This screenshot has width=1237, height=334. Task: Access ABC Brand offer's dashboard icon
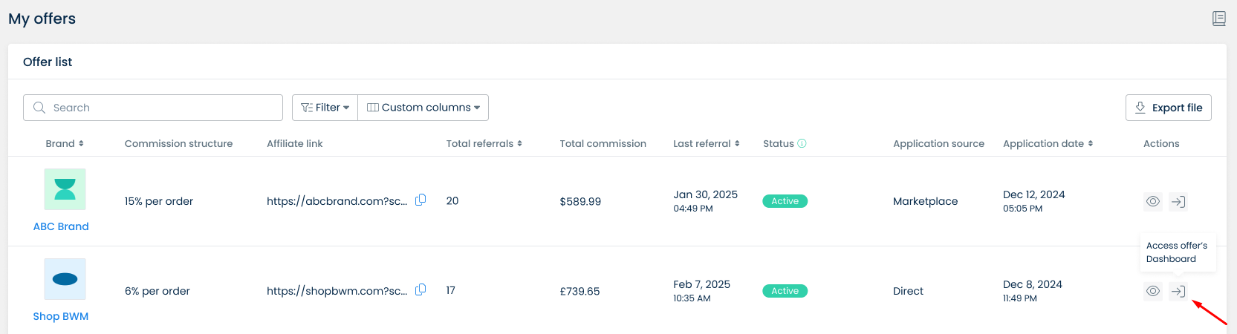(x=1178, y=201)
